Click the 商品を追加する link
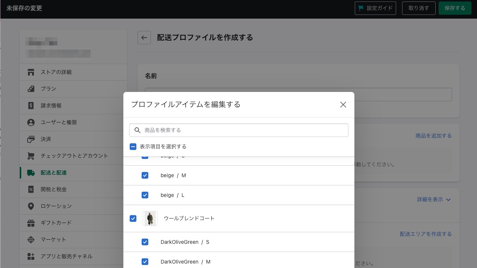The height and width of the screenshot is (268, 477). point(434,136)
